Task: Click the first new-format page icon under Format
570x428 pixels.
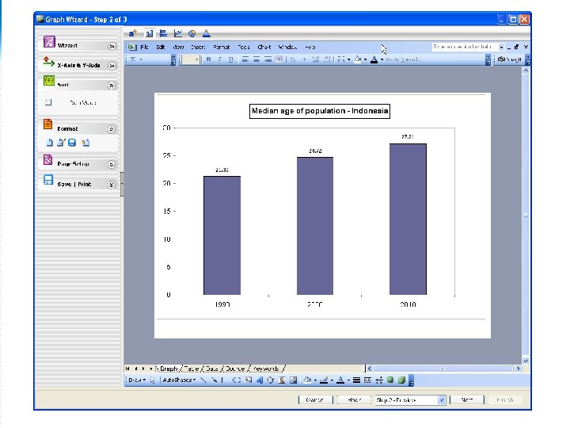Action: coord(50,143)
